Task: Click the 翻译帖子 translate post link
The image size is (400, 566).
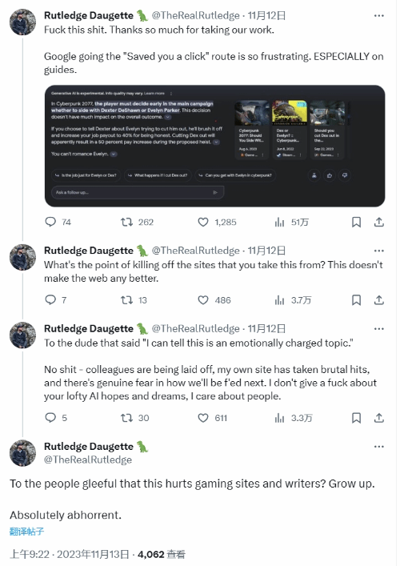Action: [26, 532]
